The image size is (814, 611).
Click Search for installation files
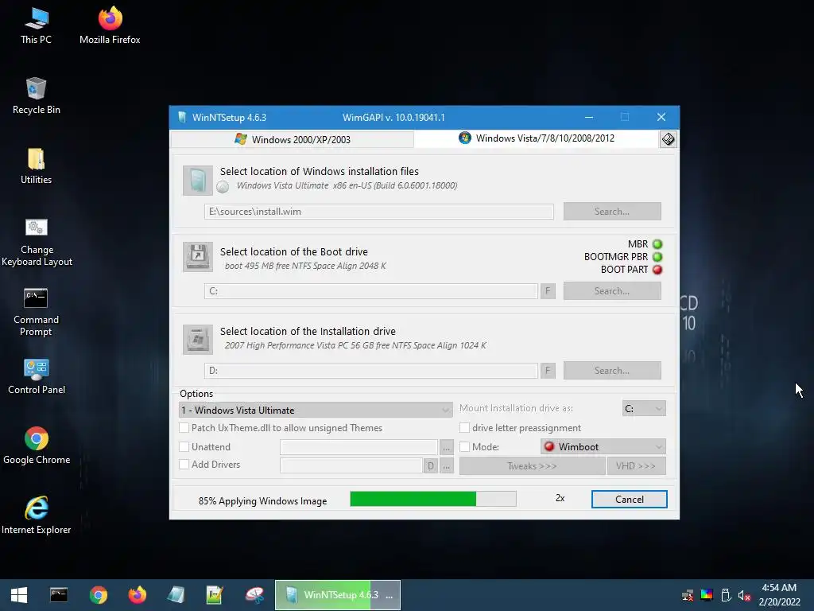612,212
